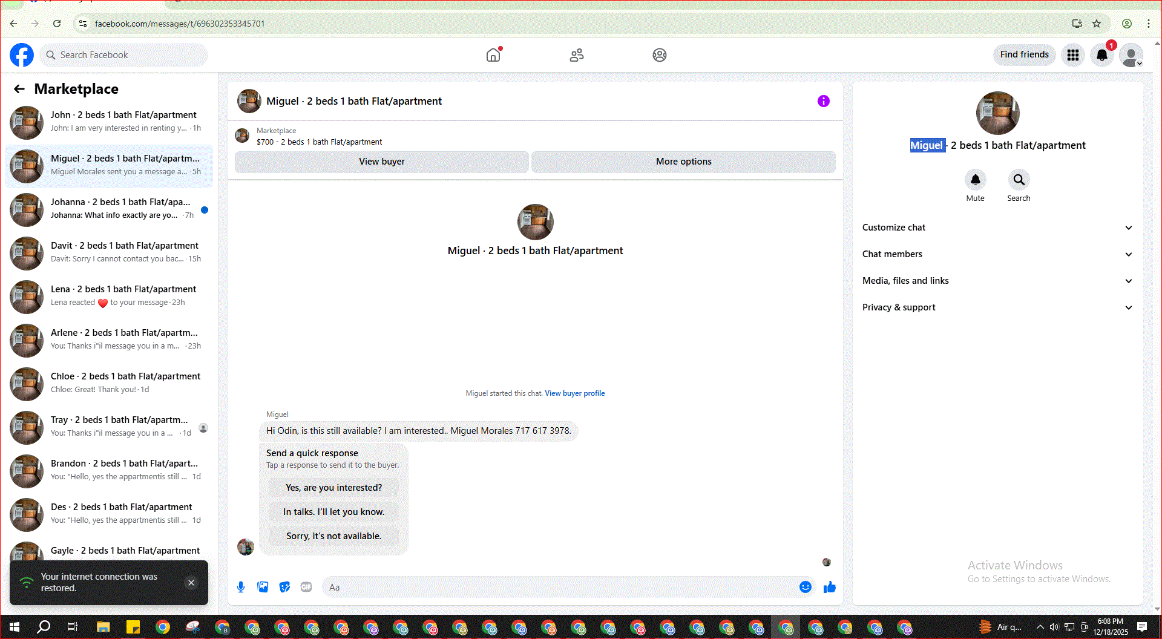Click the install app icon in address bar

point(1077,24)
